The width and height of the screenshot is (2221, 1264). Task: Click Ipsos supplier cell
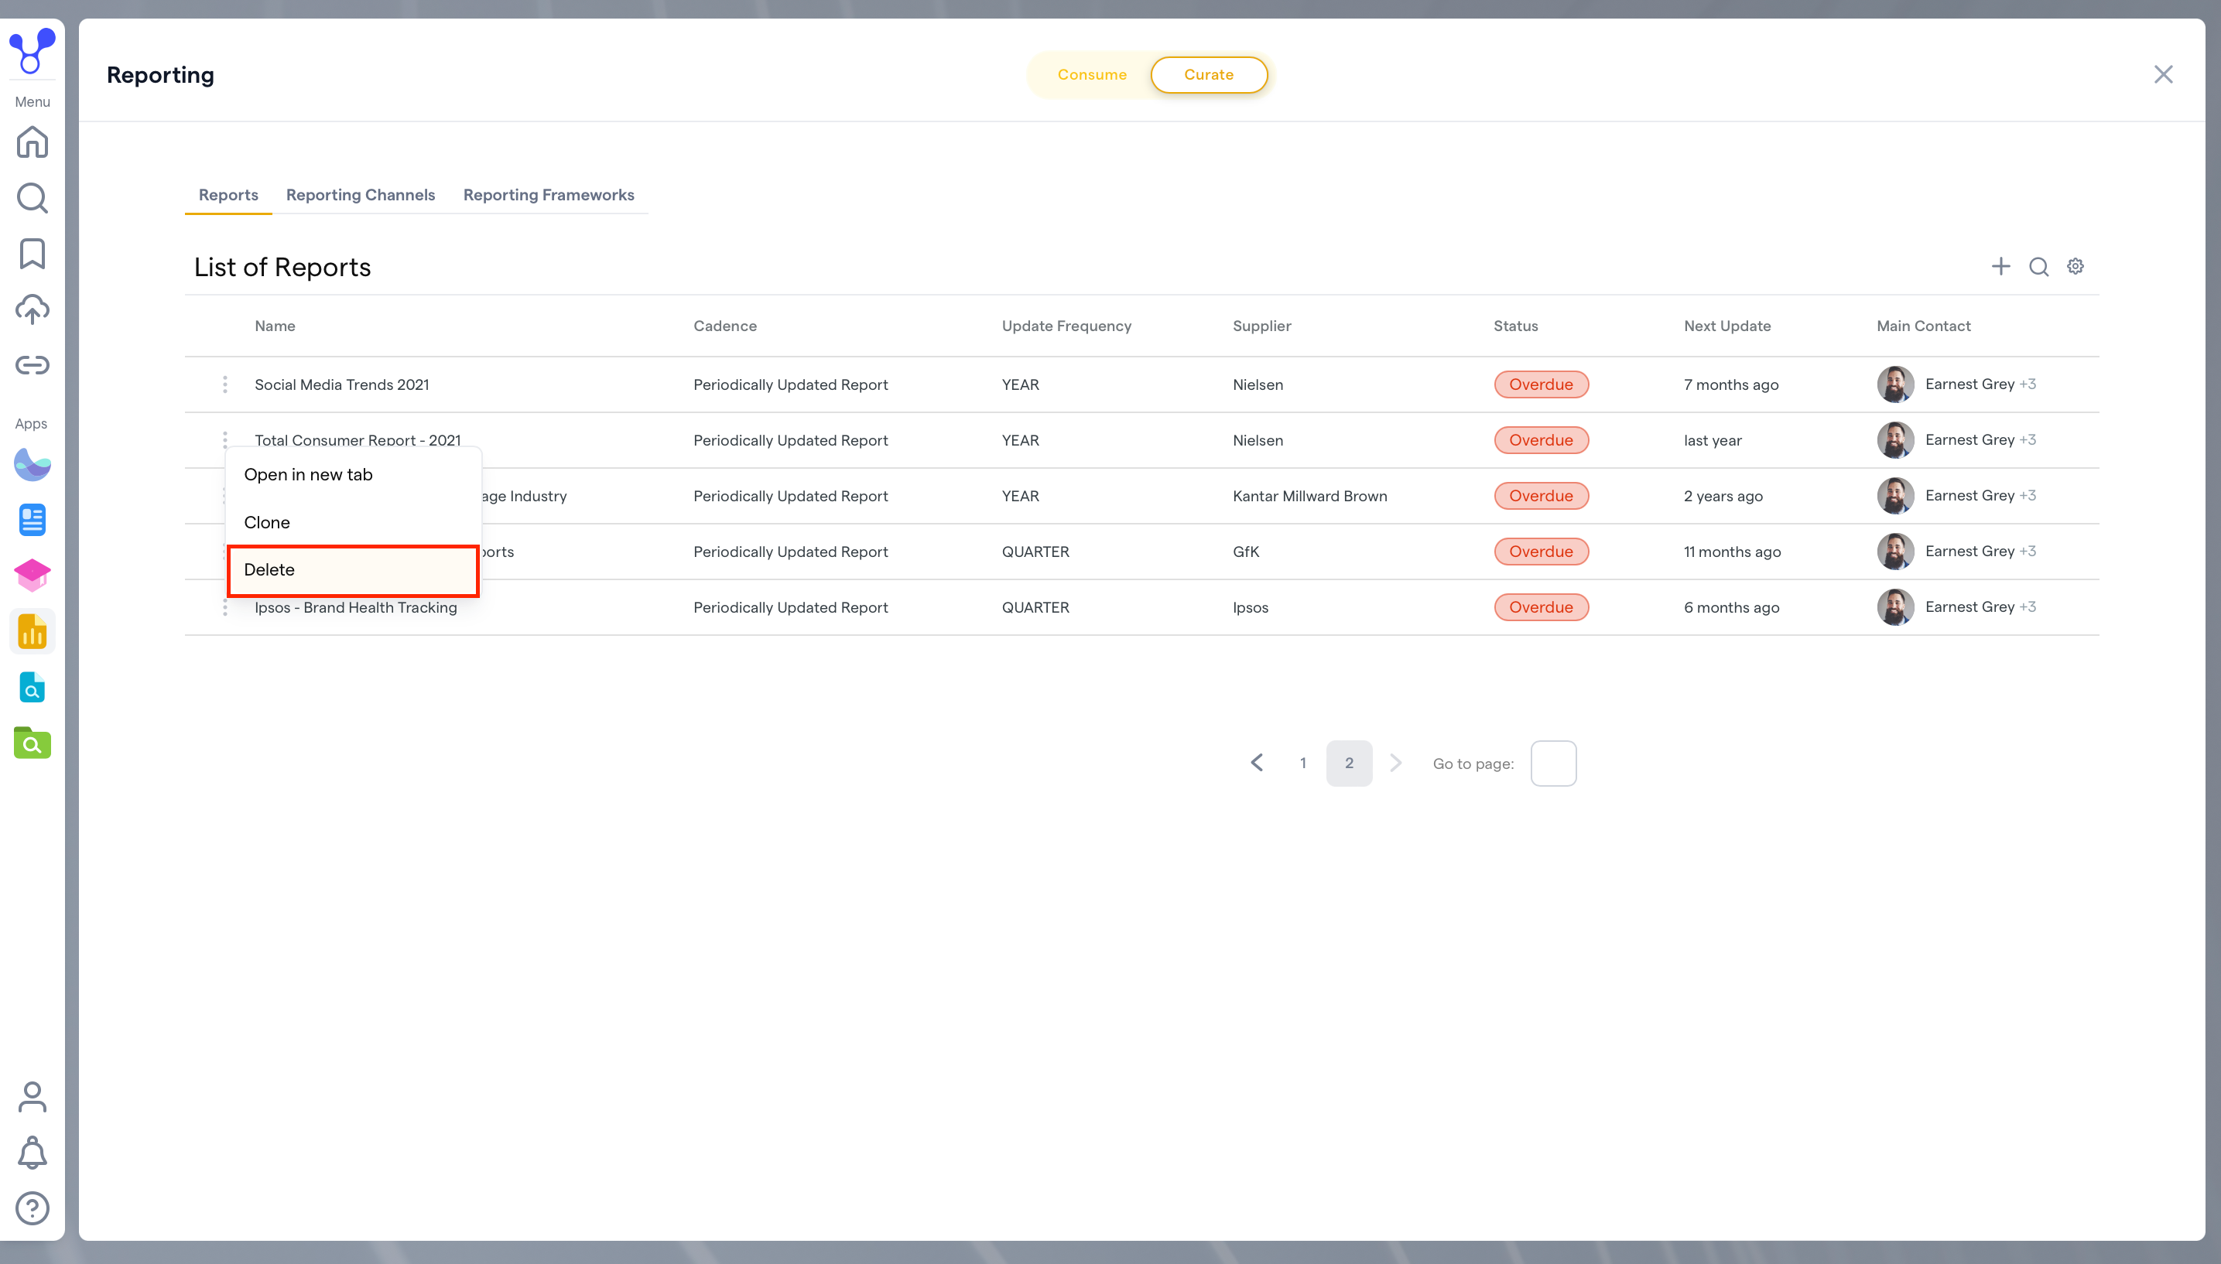pyautogui.click(x=1250, y=608)
